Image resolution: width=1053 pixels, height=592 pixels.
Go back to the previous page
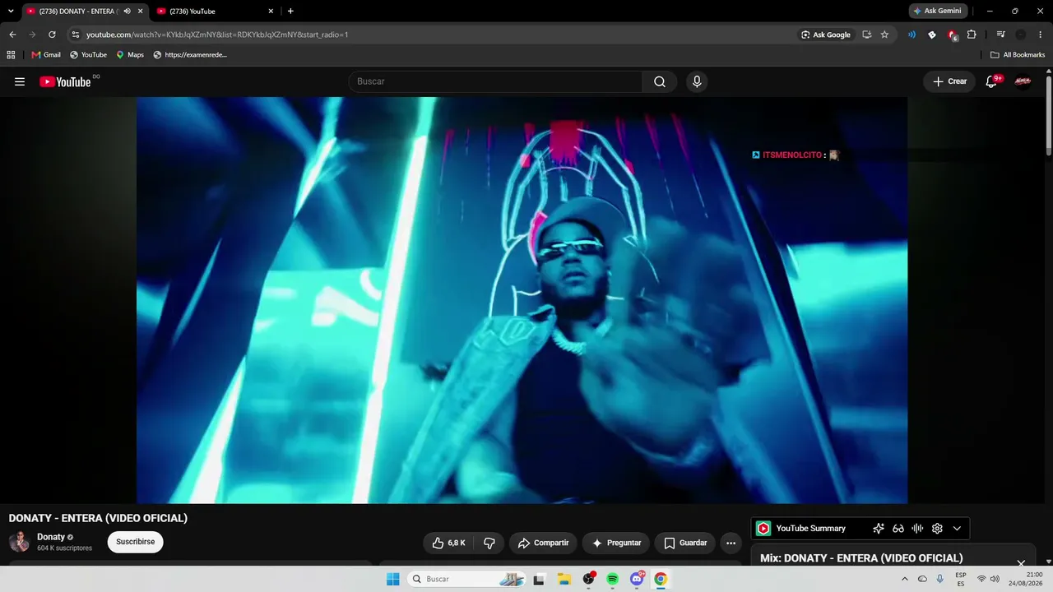tap(12, 35)
